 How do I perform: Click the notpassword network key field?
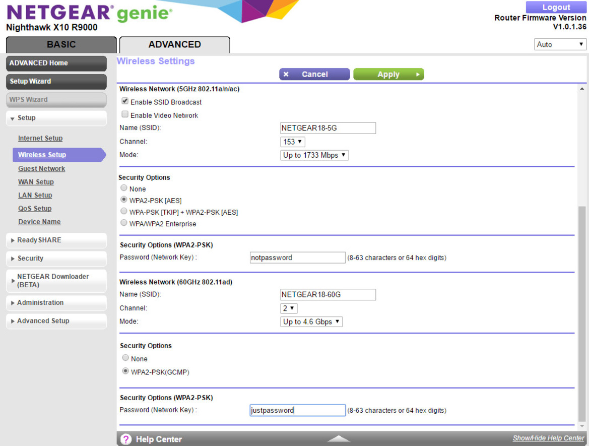click(297, 258)
